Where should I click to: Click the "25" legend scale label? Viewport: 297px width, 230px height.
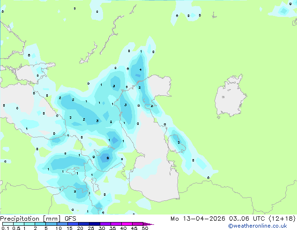[x=91, y=228]
